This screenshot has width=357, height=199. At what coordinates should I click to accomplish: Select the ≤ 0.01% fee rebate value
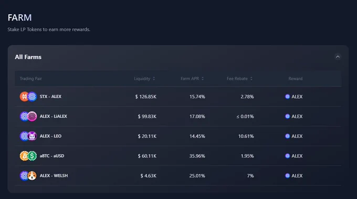(245, 117)
